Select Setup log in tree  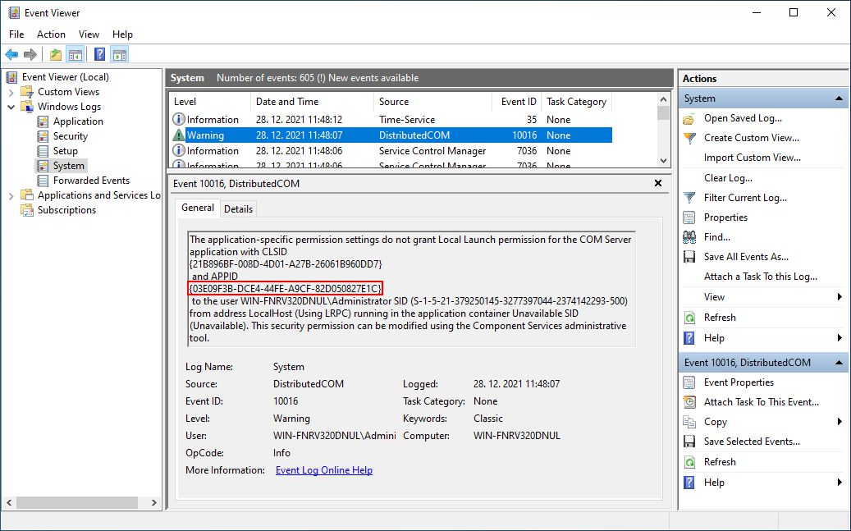click(x=65, y=151)
